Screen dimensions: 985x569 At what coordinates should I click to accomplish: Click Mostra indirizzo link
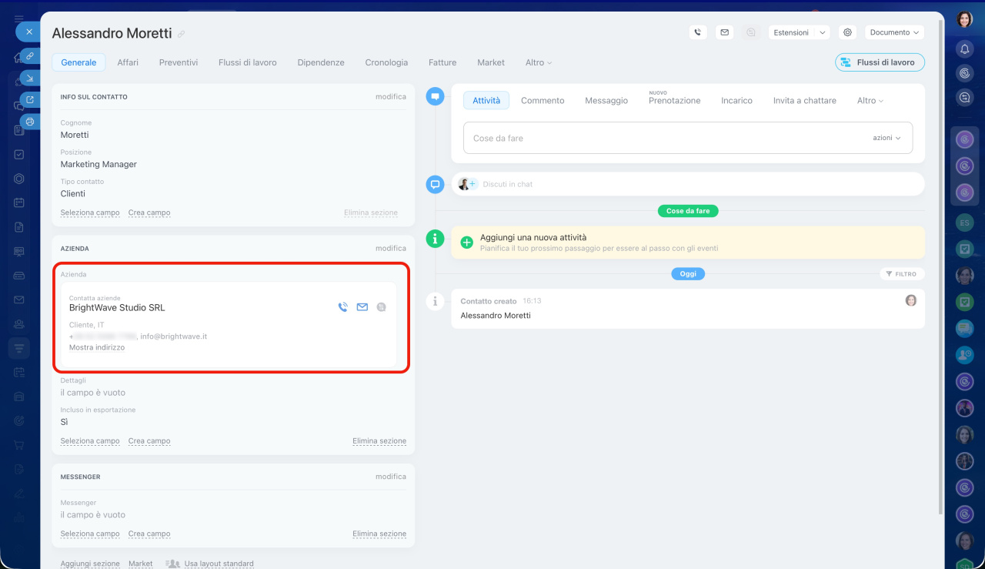[x=97, y=347]
